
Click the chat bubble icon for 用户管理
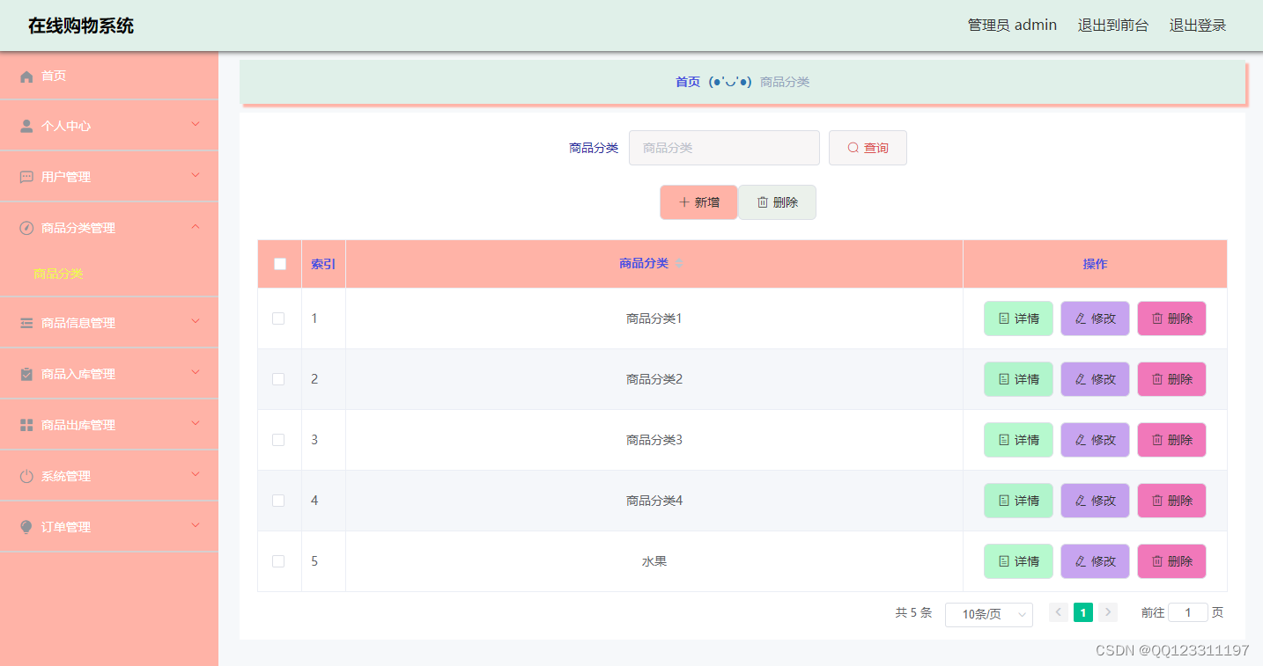[26, 177]
